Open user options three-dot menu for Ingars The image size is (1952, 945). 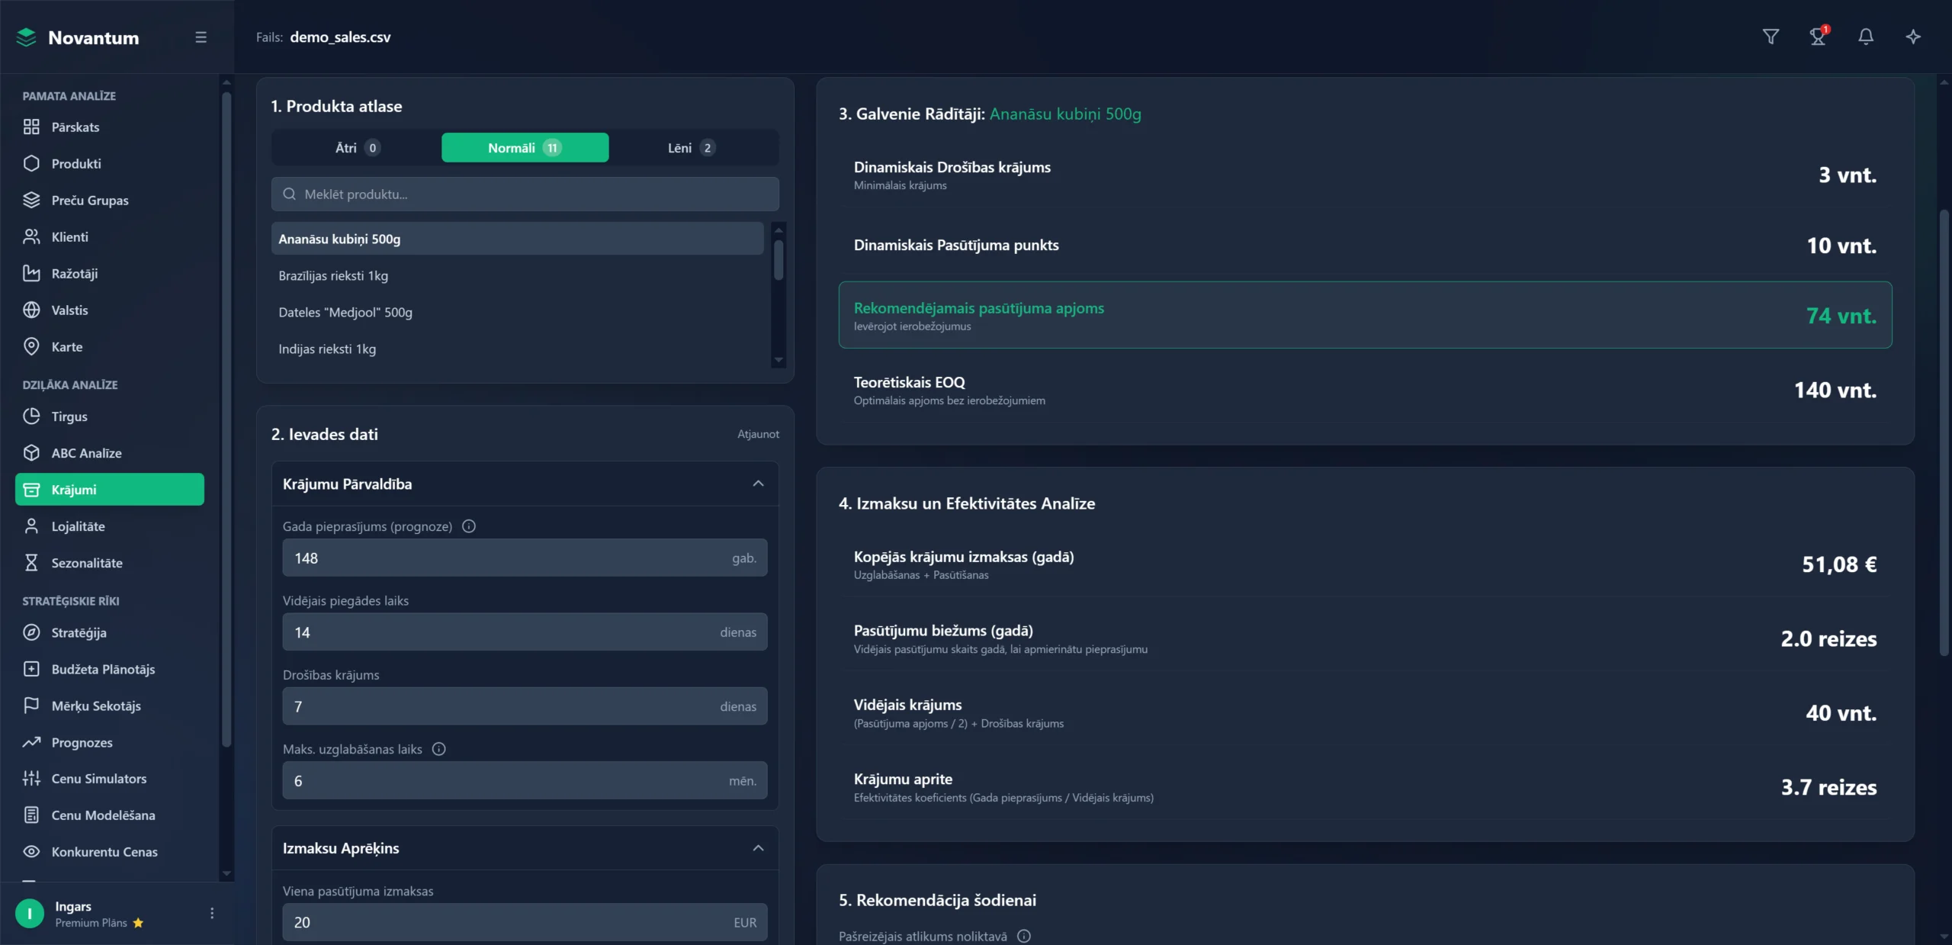tap(212, 913)
